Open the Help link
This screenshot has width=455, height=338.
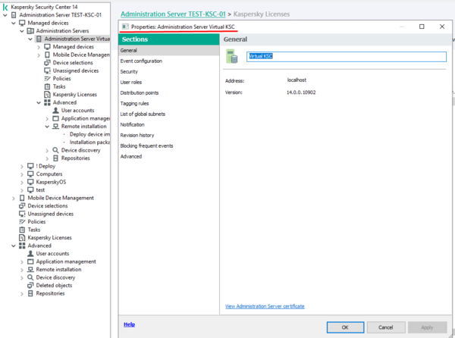(x=129, y=324)
